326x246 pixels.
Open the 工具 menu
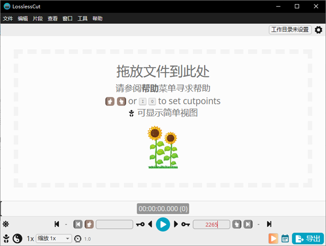[82, 19]
